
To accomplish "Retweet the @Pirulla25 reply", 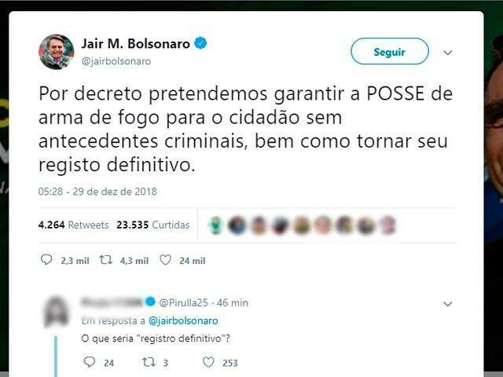I will point(149,362).
